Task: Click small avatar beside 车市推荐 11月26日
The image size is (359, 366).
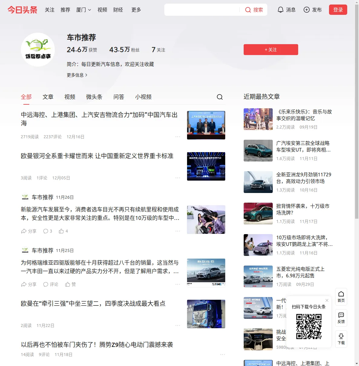Action: 25,197
